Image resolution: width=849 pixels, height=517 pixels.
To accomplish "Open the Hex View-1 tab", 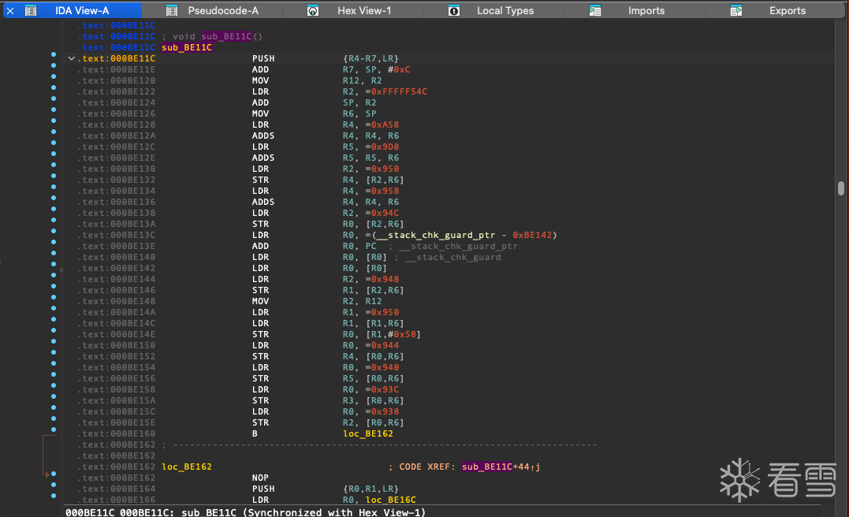I will [x=363, y=11].
